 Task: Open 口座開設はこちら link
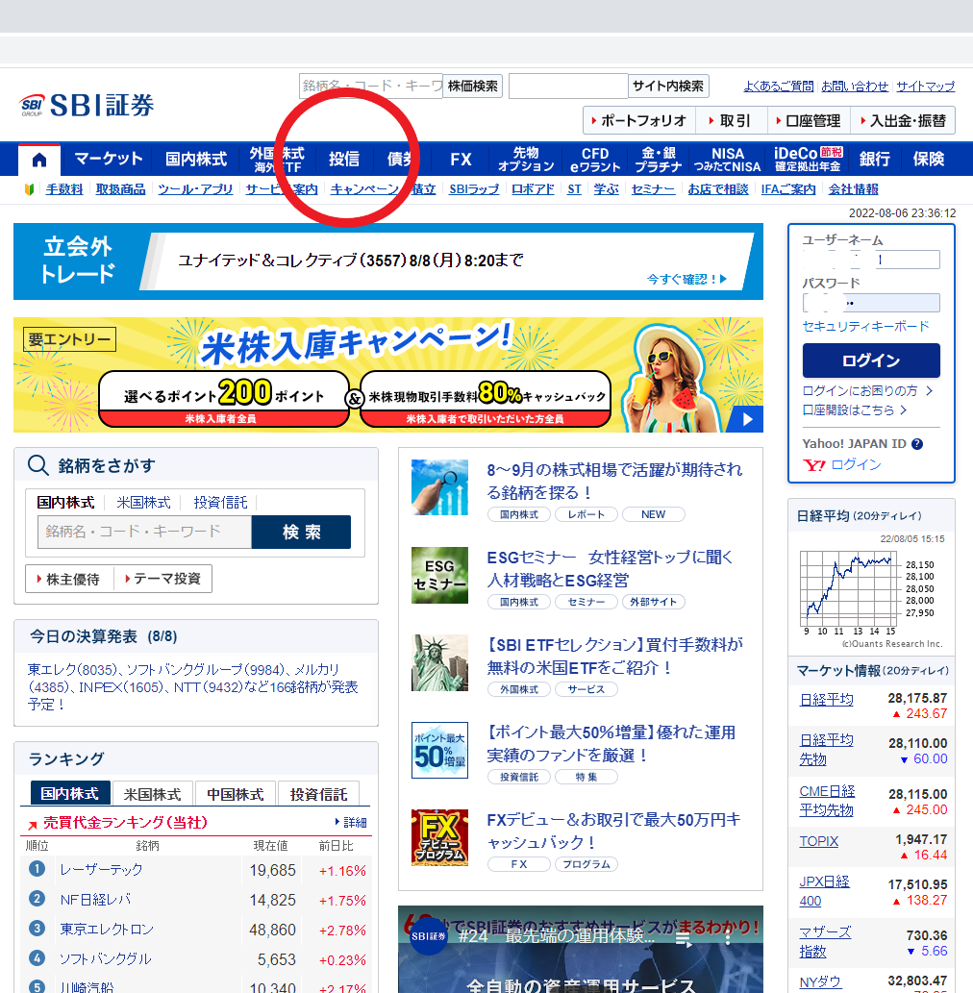pos(854,410)
